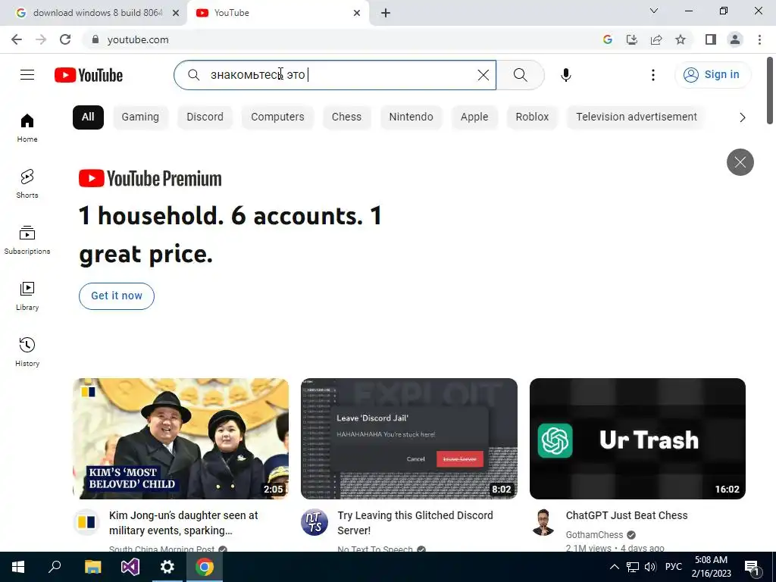The height and width of the screenshot is (582, 776).
Task: Open the volume tray icon
Action: [x=649, y=567]
